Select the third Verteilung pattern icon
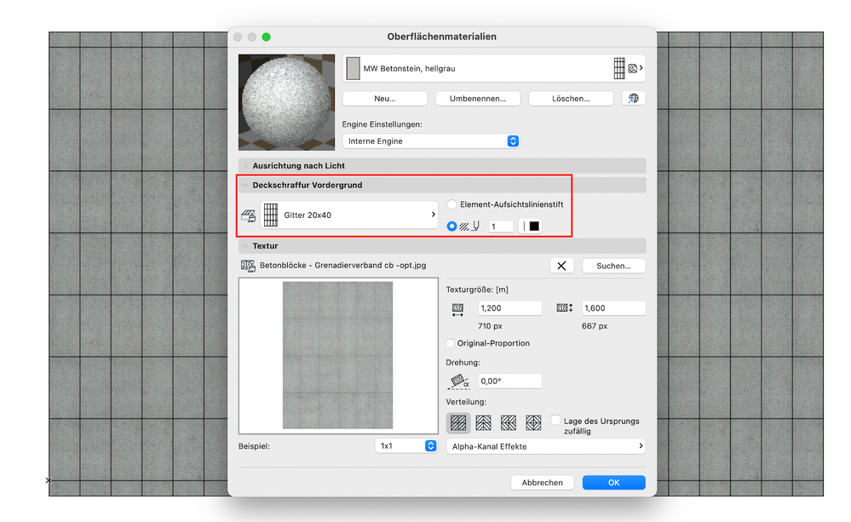The image size is (851, 522). [x=508, y=422]
